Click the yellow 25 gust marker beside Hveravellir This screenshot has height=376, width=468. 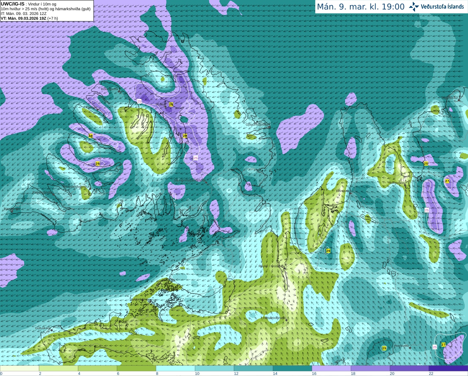click(384, 348)
